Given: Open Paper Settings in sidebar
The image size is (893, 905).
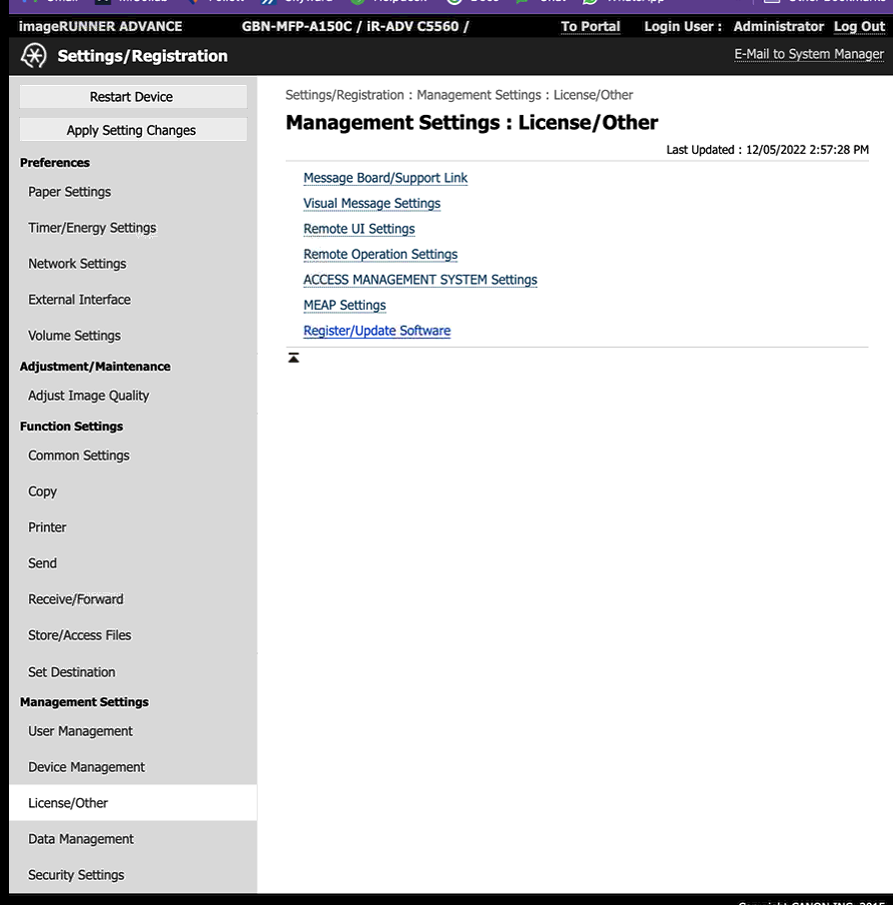Looking at the screenshot, I should 69,192.
